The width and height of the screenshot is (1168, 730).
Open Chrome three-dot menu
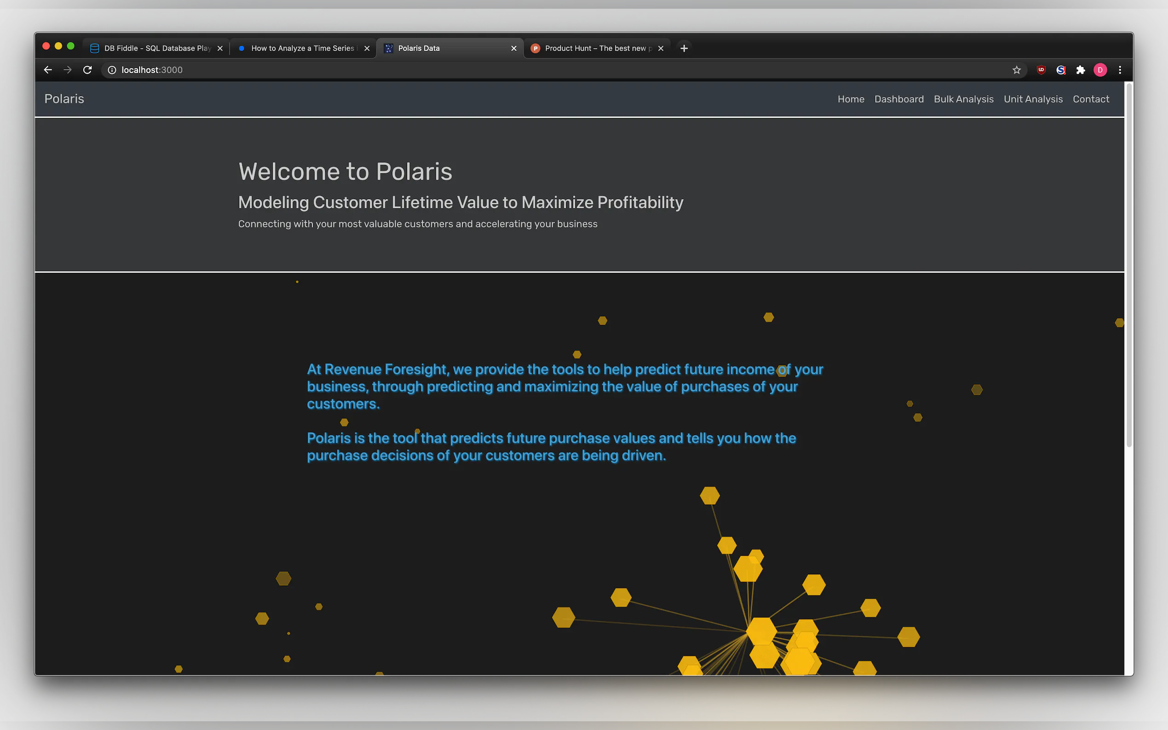pyautogui.click(x=1120, y=70)
